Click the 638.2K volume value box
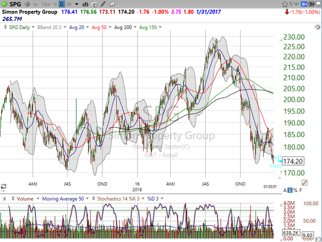The width and height of the screenshot is (322, 242). tap(291, 233)
